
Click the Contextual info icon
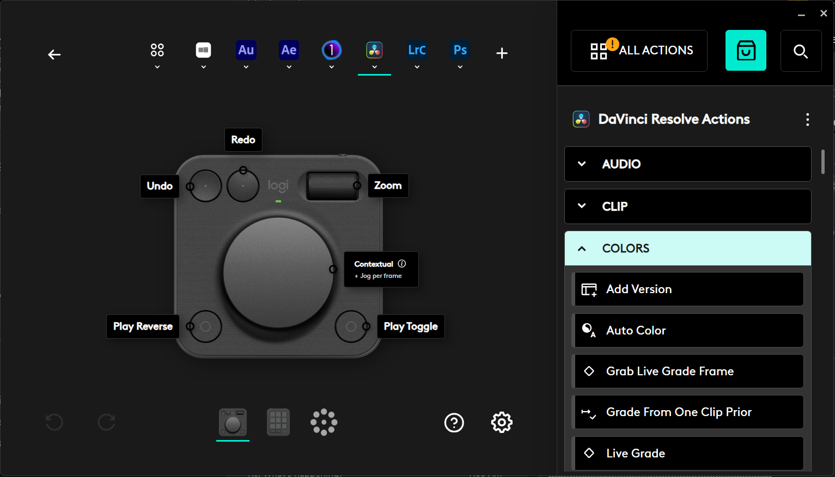pos(402,264)
